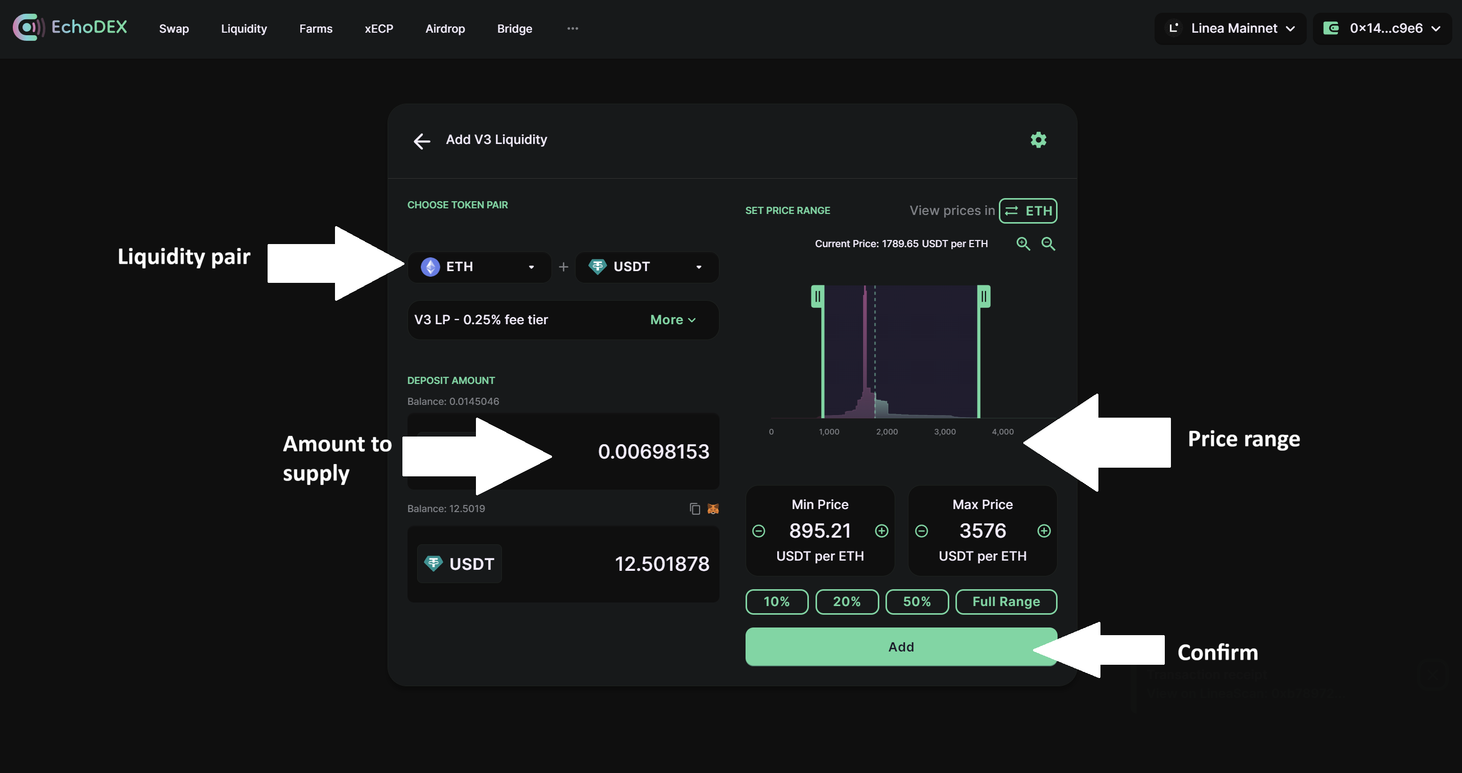Viewport: 1462px width, 773px height.
Task: Select the 10% price range preset
Action: pyautogui.click(x=776, y=601)
